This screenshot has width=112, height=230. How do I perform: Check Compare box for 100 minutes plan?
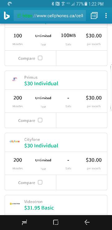(x=40, y=58)
